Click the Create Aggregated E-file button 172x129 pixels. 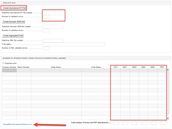click(x=13, y=35)
